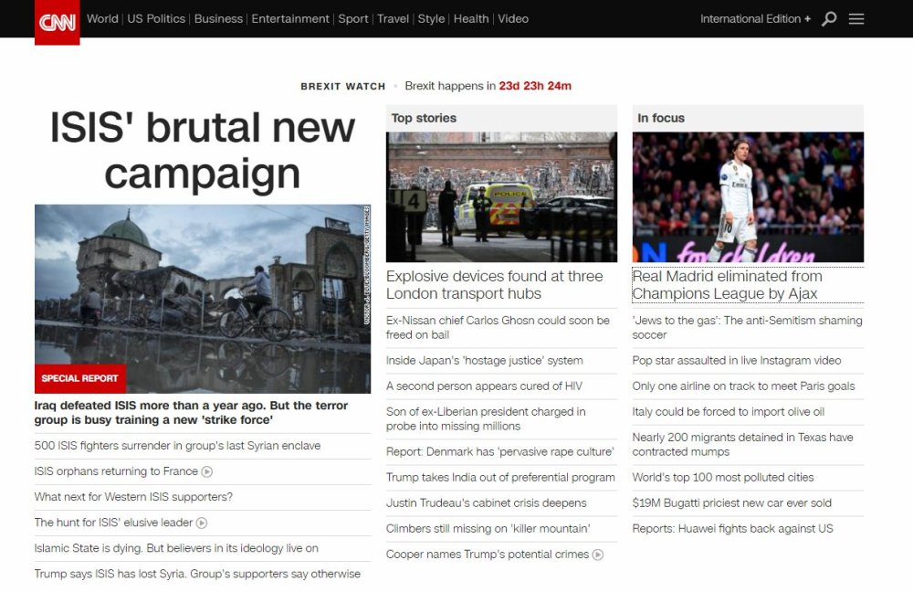
Task: Open the Sport section
Action: pyautogui.click(x=352, y=18)
